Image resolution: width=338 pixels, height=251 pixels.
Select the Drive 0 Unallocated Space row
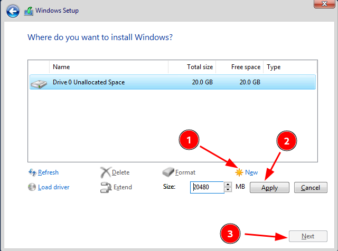pos(173,82)
